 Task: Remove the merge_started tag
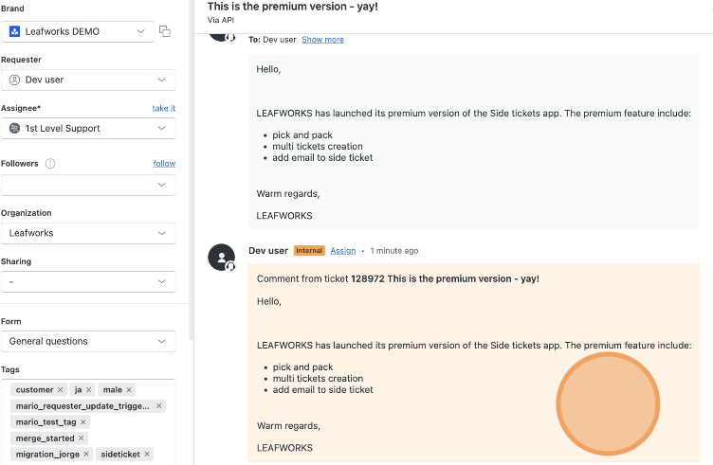pyautogui.click(x=81, y=438)
